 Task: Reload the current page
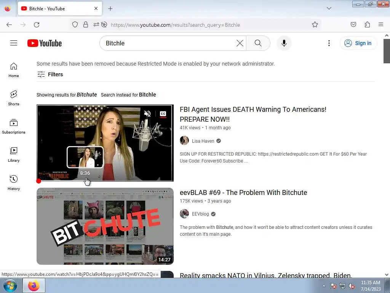(37, 25)
